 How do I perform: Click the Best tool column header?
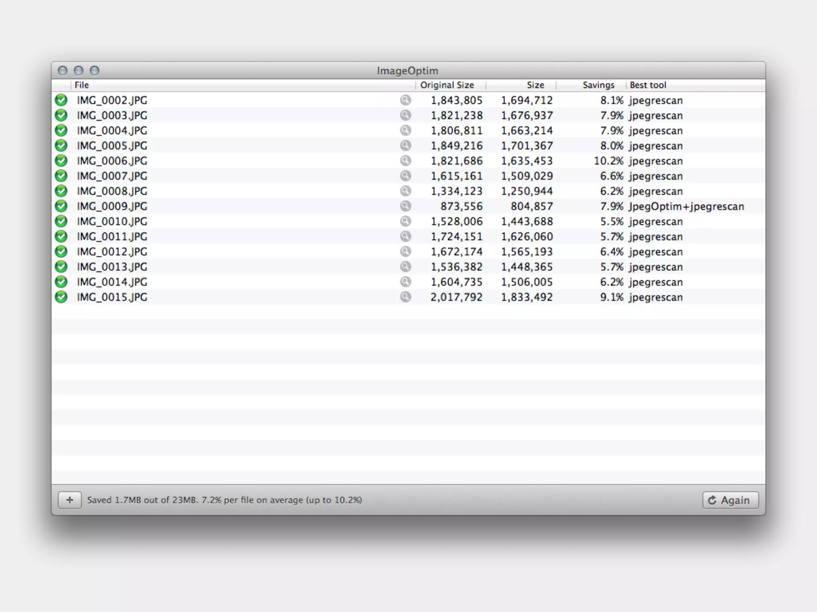(x=648, y=85)
